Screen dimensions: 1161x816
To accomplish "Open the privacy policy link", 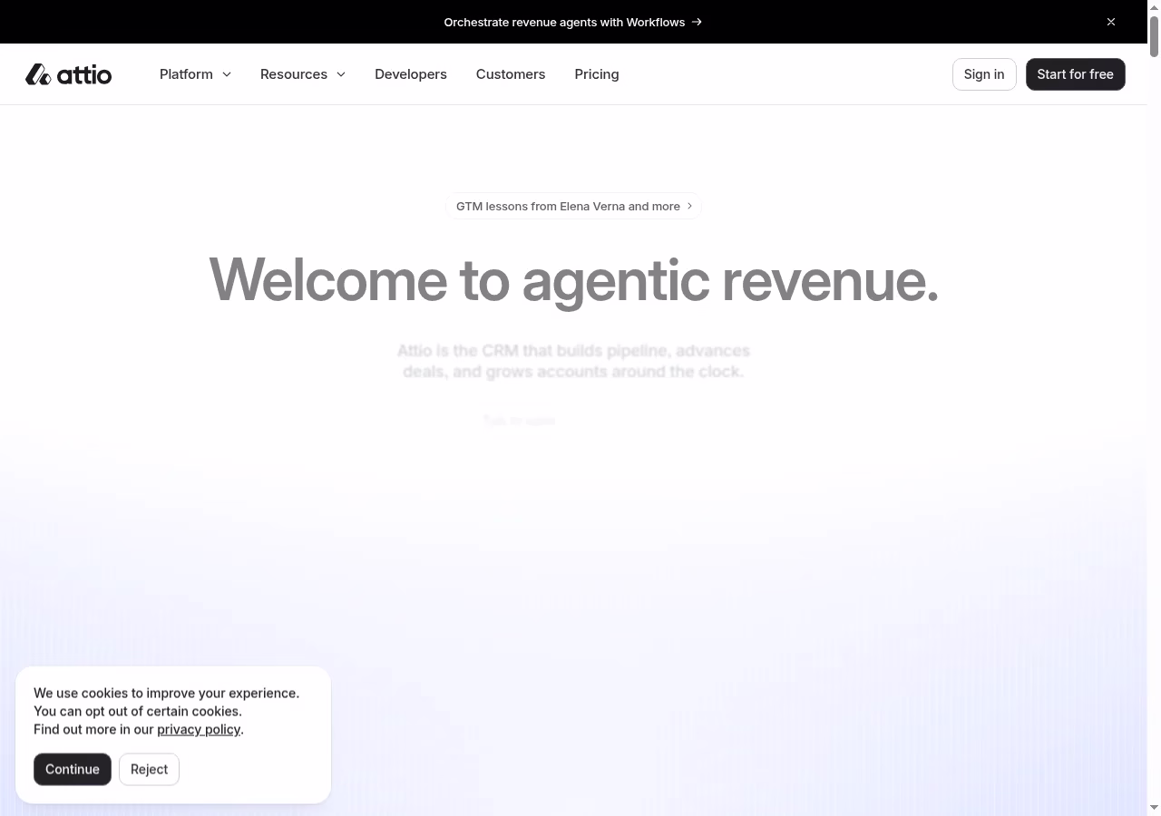I will pyautogui.click(x=199, y=729).
